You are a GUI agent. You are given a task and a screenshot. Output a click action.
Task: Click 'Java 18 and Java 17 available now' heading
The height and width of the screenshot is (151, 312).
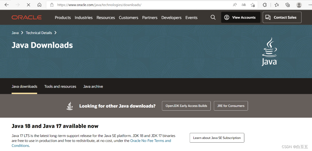(x=55, y=126)
